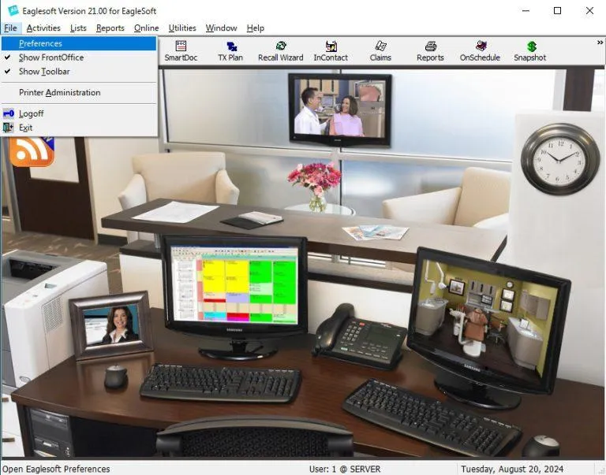Open the Window menu

[221, 28]
